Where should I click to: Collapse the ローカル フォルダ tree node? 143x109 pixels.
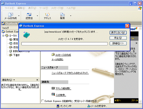coord(3,36)
